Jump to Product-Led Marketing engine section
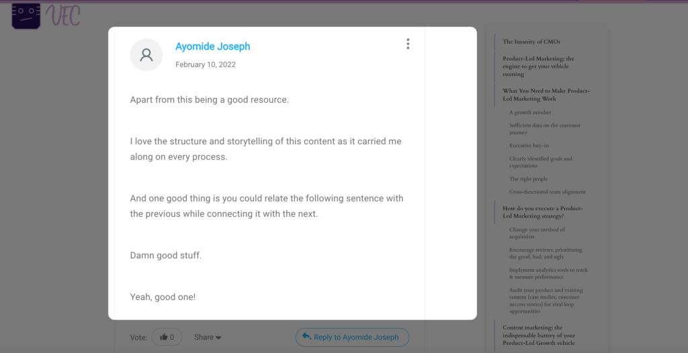 (x=538, y=66)
